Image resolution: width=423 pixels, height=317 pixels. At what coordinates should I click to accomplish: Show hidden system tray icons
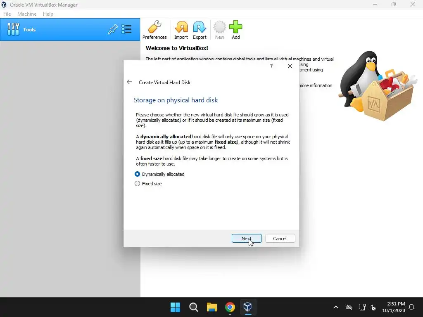pos(336,307)
